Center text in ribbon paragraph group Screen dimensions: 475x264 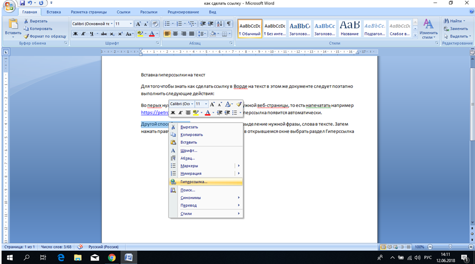pos(175,33)
